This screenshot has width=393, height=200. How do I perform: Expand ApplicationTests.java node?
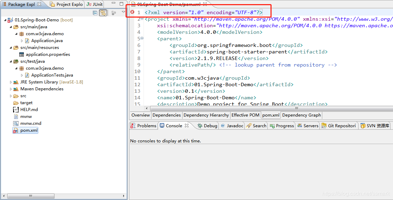coord(22,75)
